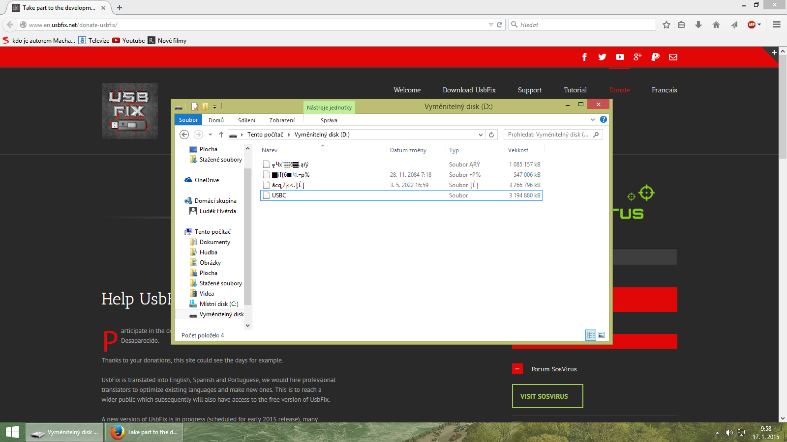Open the YouTube icon in red header
The image size is (787, 442).
tap(620, 57)
